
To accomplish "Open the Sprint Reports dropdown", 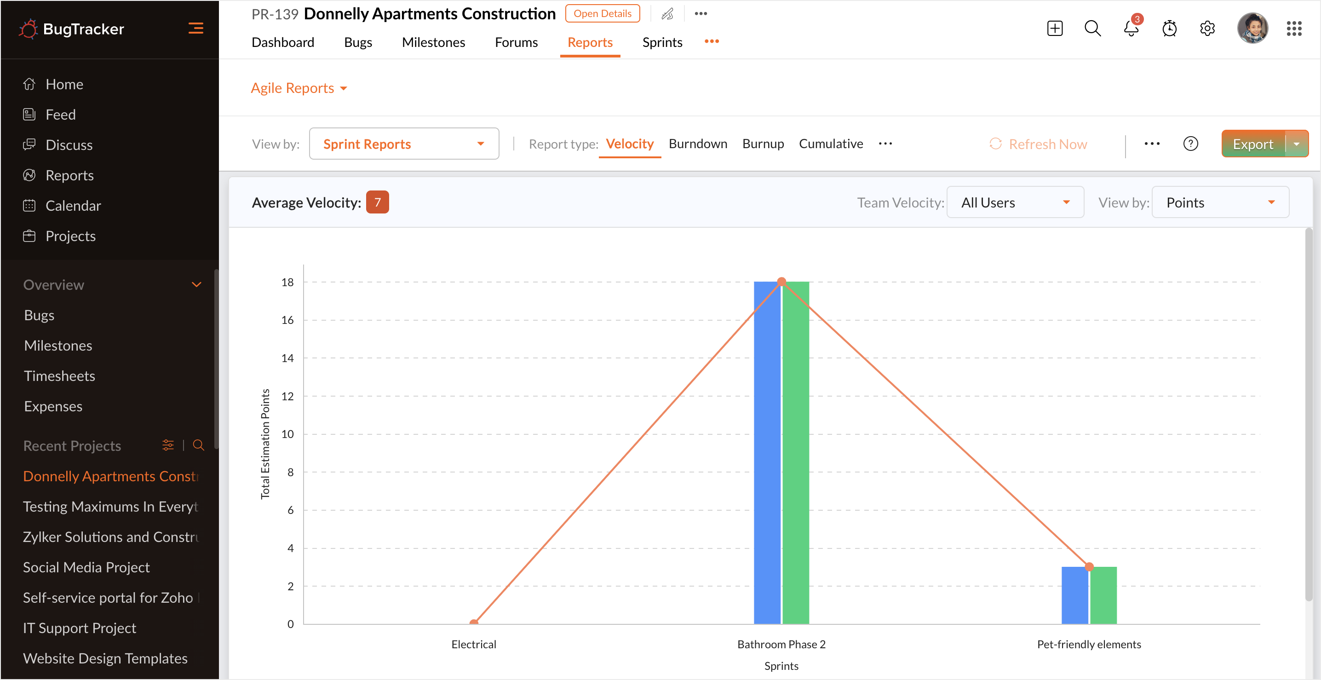I will click(x=403, y=144).
